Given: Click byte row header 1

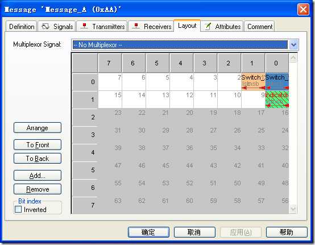Looking at the screenshot, I should 85,99.
